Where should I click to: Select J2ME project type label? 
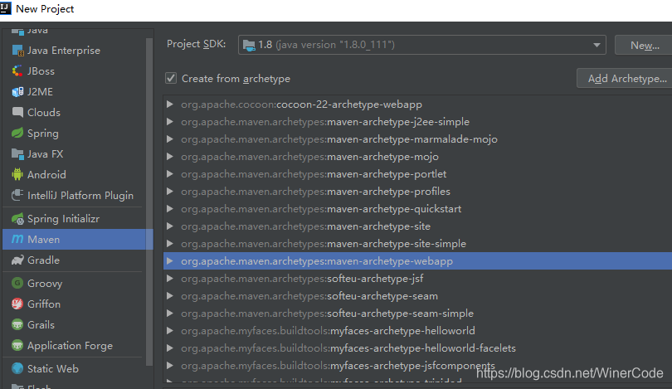tap(41, 92)
